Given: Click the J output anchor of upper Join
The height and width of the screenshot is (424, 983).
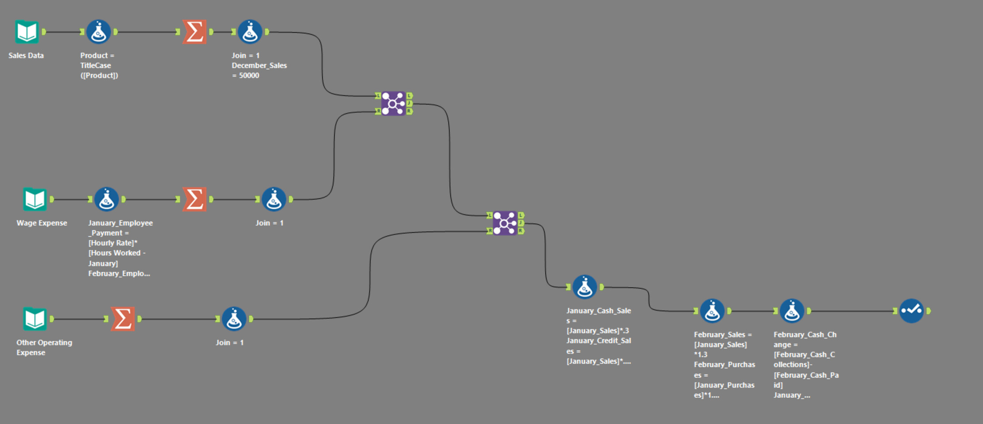Looking at the screenshot, I should point(410,104).
